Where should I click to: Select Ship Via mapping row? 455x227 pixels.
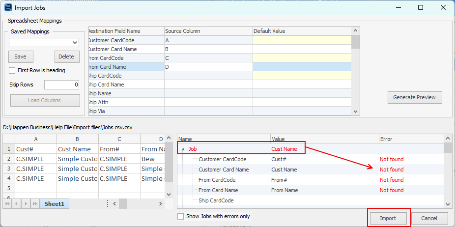220,111
